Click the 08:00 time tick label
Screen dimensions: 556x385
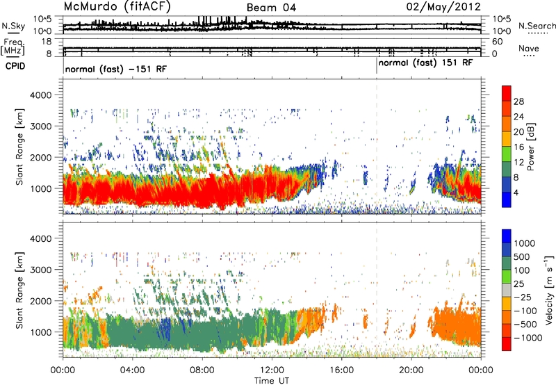[202, 370]
